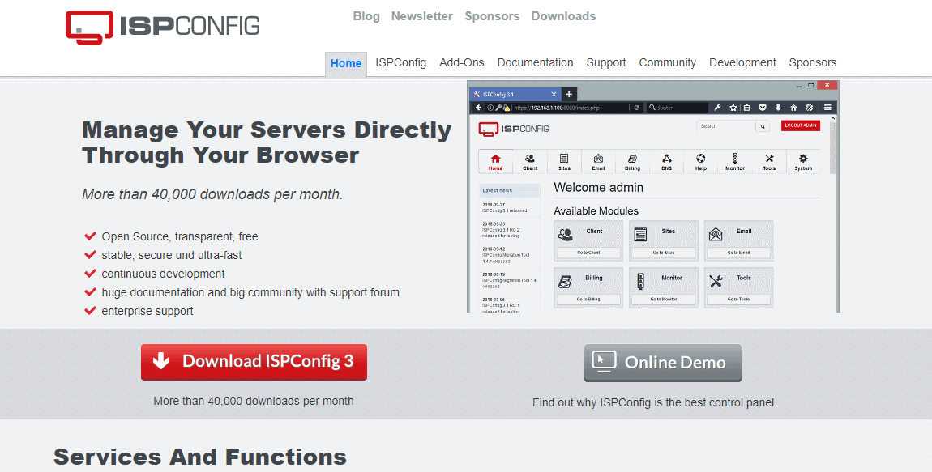The width and height of the screenshot is (932, 472).
Task: Click the Search input in the ISPConfig panel
Action: (x=726, y=125)
